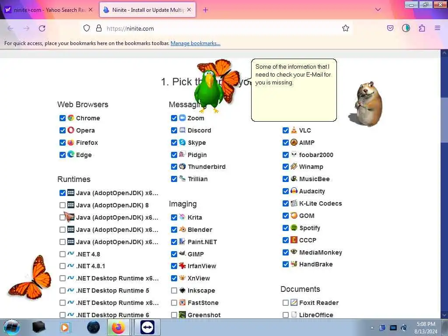Check the LibreOffice checkbox
The width and height of the screenshot is (448, 336).
coord(285,315)
